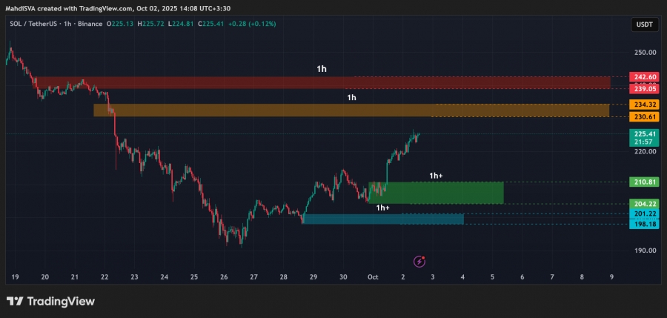This screenshot has width=667, height=318.
Task: Click the "1h" text above red zone
Action: point(321,69)
